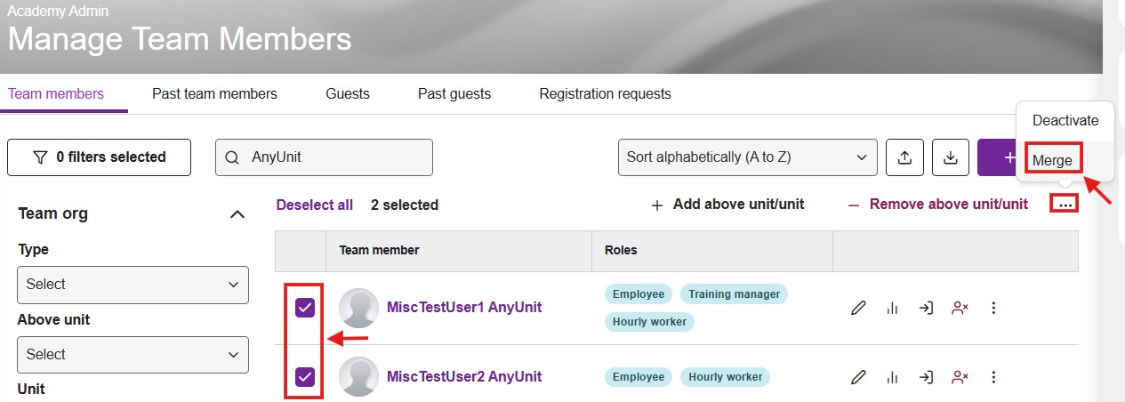Select Merge from the popup menu
1125x402 pixels.
(1052, 161)
